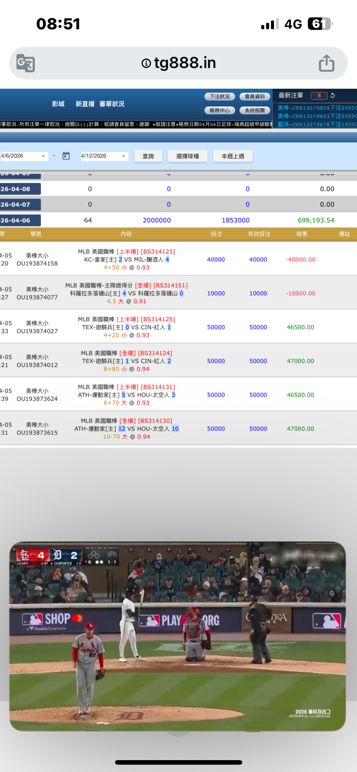Click the 下注狀況 button
Viewport: 357px width, 772px height.
point(219,96)
